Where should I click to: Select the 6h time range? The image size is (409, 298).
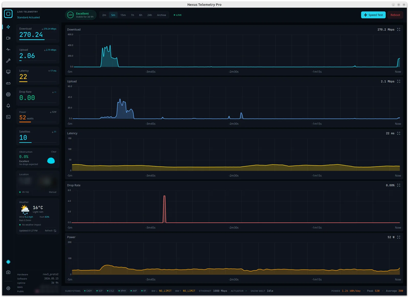click(141, 15)
